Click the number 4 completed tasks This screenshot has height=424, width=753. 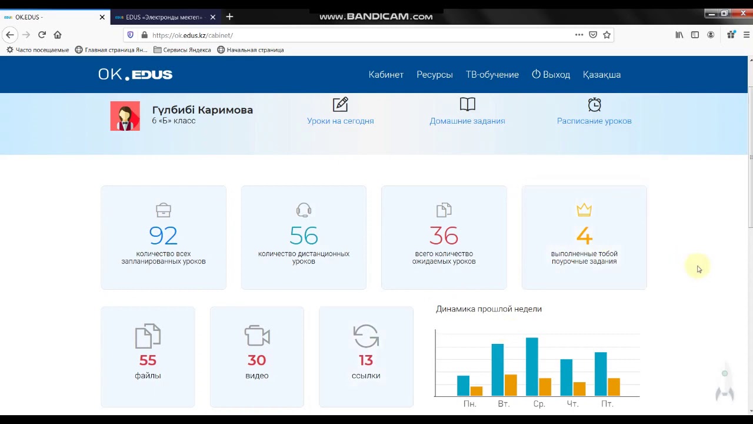(584, 236)
